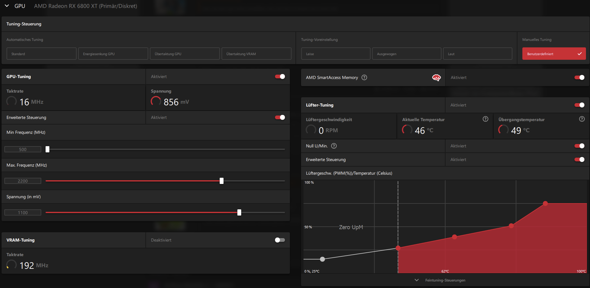Image resolution: width=590 pixels, height=288 pixels.
Task: Open the Null U/Min. help tooltip
Action: pyautogui.click(x=334, y=146)
